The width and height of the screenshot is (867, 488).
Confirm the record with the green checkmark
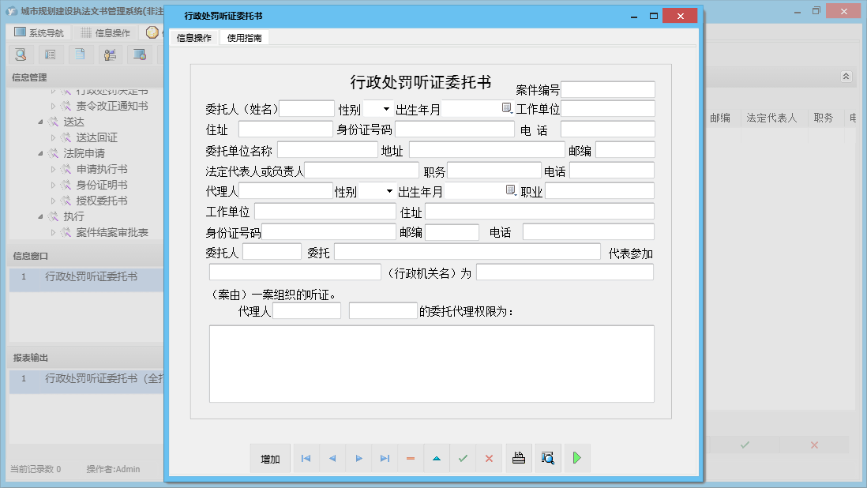coord(463,458)
